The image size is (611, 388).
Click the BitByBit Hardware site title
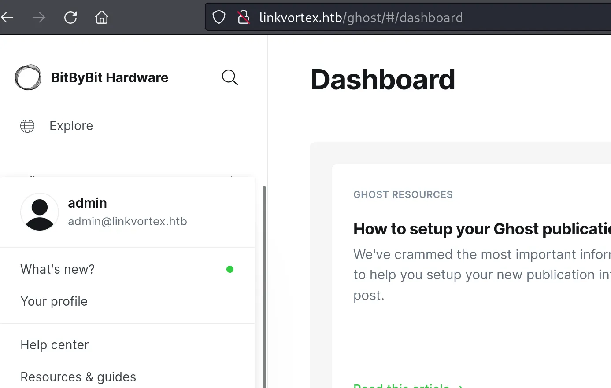pyautogui.click(x=110, y=77)
